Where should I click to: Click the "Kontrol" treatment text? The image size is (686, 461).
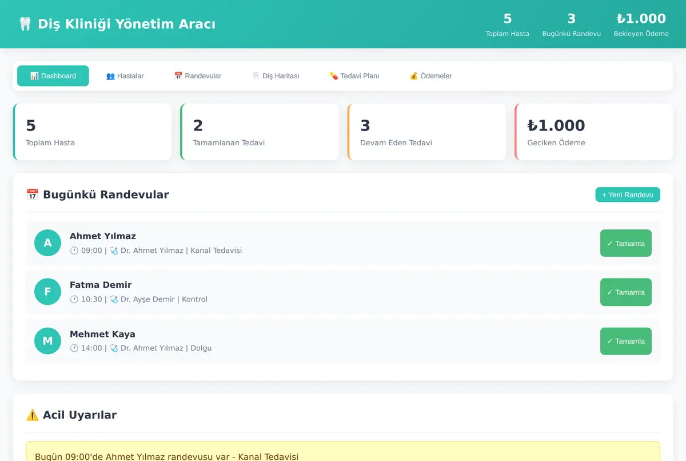(194, 299)
